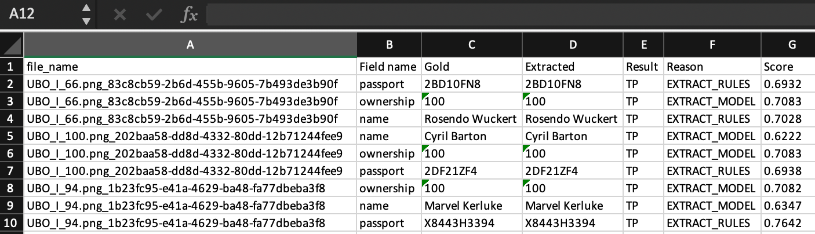Select row 5 header
The width and height of the screenshot is (815, 234).
coord(12,136)
